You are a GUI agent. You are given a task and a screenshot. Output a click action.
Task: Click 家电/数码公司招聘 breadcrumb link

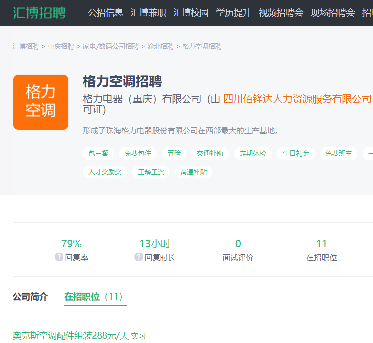pos(111,47)
